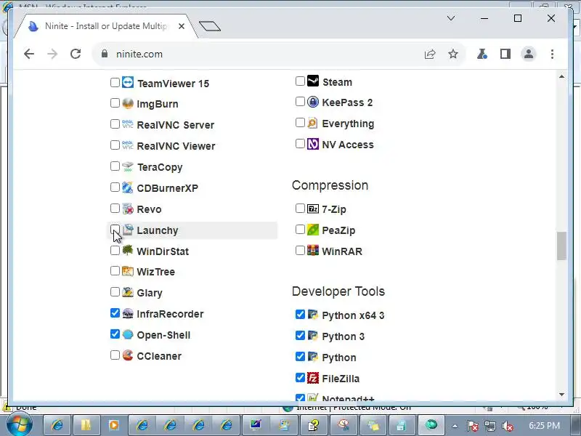
Task: Click the PeaZip label text
Action: (338, 230)
